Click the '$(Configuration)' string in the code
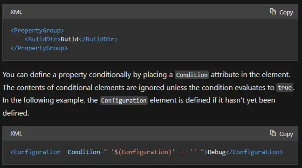Viewport: 302px width, 168px height. (x=143, y=152)
